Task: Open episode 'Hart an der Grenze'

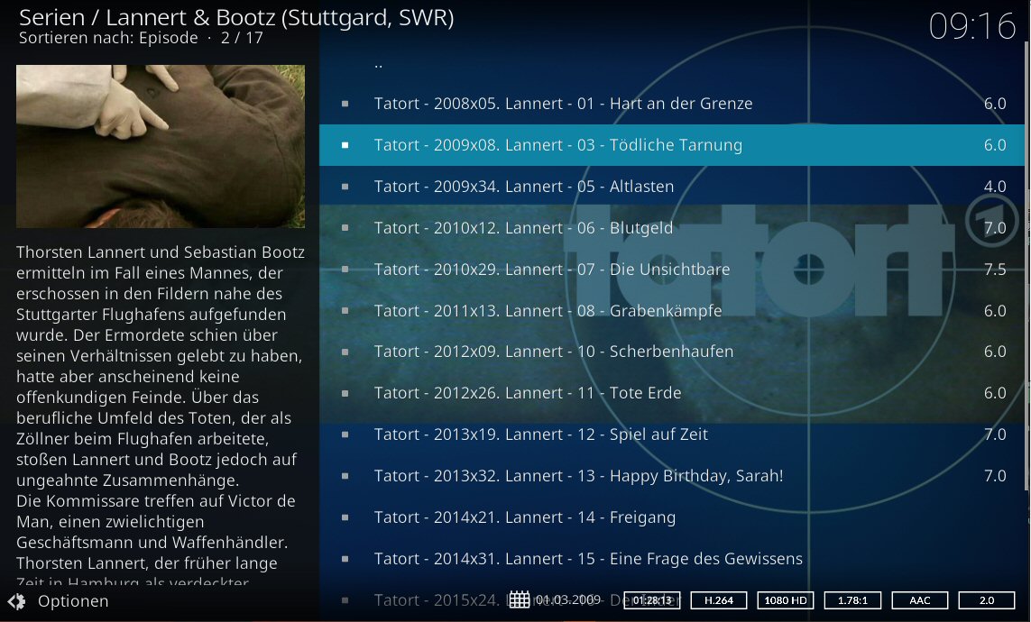Action: click(x=672, y=104)
